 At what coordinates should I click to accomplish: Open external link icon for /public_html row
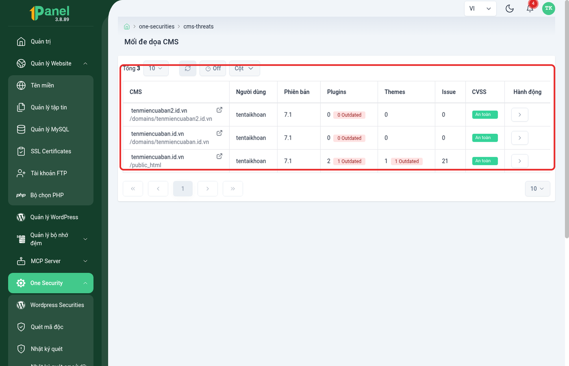[219, 156]
